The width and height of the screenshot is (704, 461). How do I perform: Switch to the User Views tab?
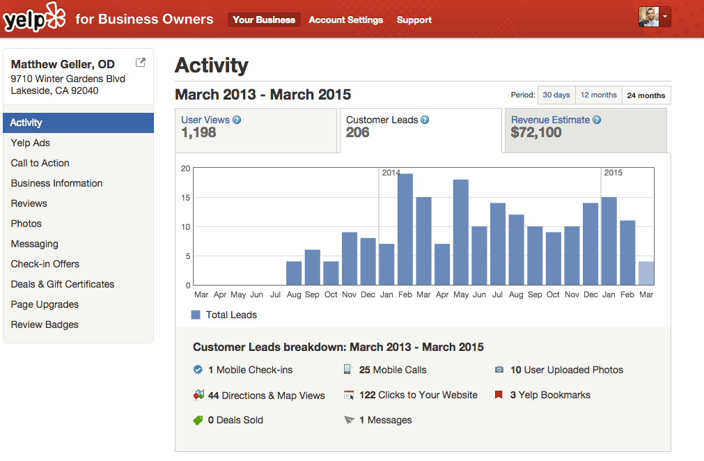click(256, 130)
